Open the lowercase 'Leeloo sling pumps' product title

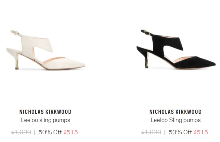(x=45, y=120)
